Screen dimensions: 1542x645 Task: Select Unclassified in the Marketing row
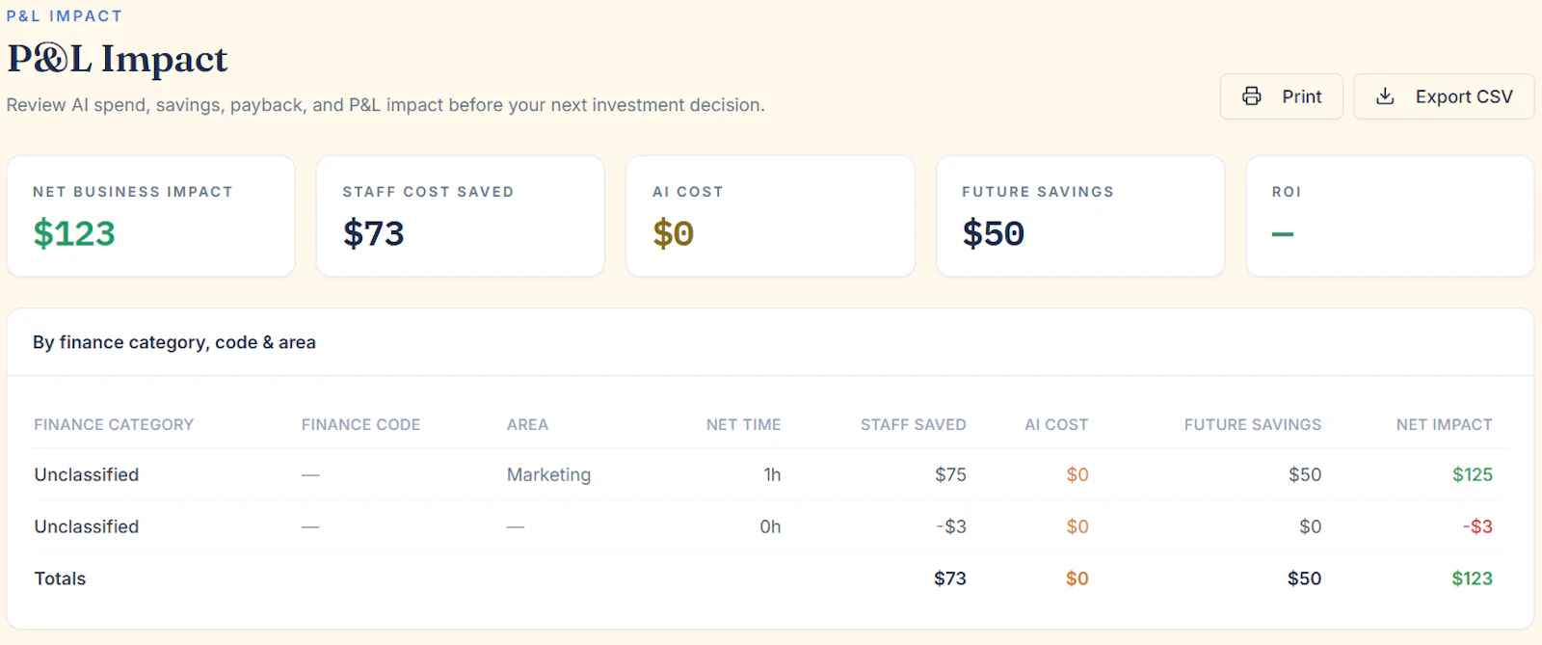click(87, 474)
